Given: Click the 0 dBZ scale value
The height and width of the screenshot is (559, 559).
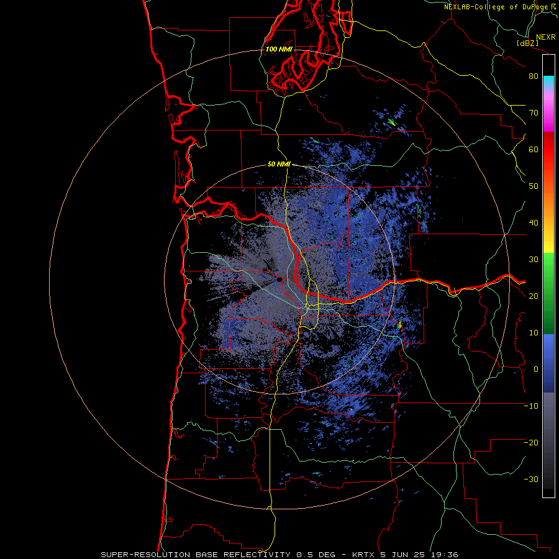Looking at the screenshot, I should [x=536, y=370].
